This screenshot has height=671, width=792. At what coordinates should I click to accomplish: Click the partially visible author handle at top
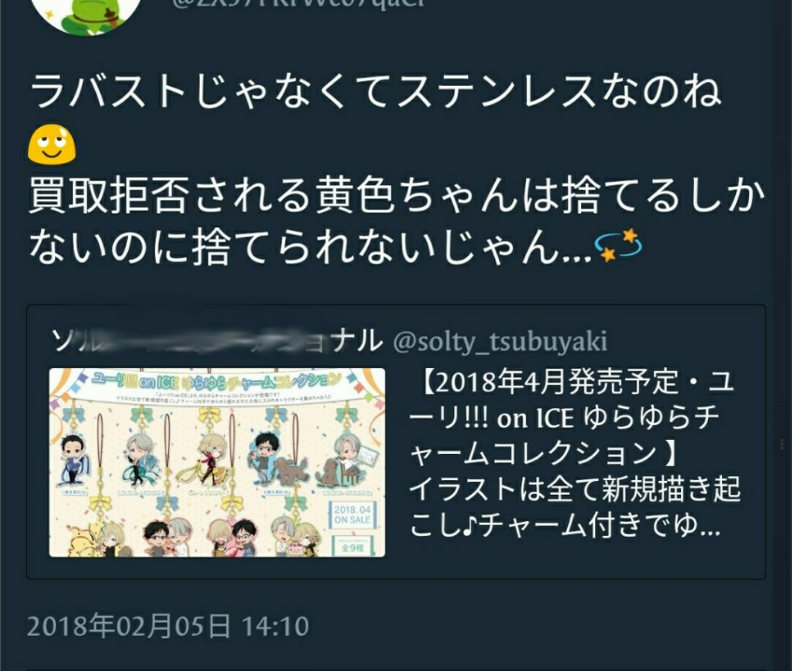tap(299, 4)
